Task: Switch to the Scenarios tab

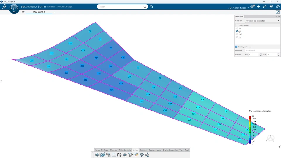Action: pos(143,150)
